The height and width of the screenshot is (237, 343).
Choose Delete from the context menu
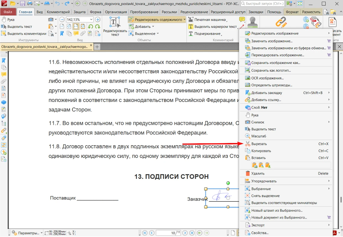pos(258,173)
